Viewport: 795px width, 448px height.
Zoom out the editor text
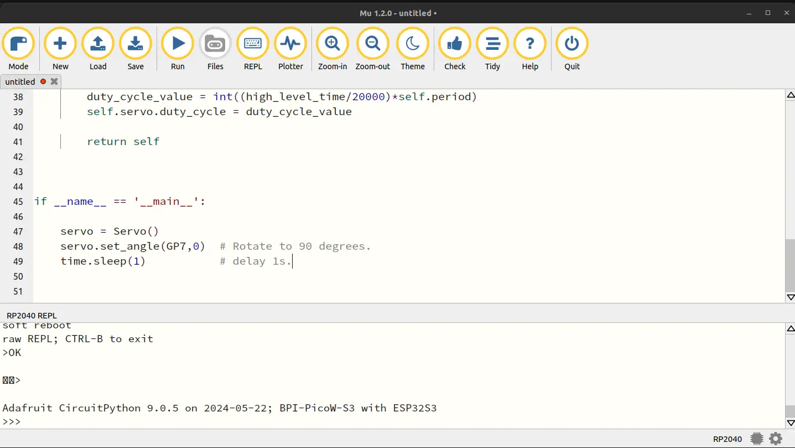(373, 49)
